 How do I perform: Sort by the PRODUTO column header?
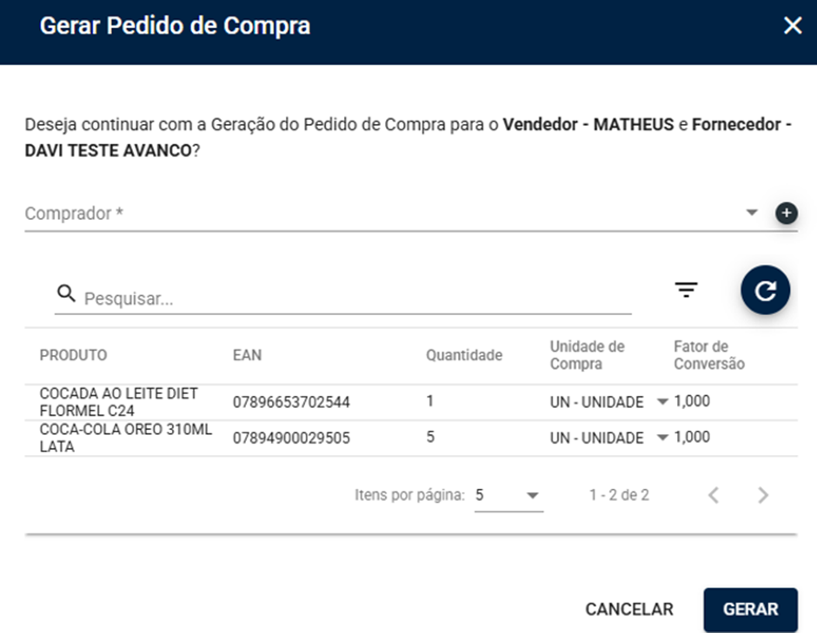[74, 355]
